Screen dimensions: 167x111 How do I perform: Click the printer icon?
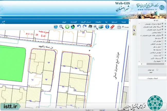click(119, 27)
